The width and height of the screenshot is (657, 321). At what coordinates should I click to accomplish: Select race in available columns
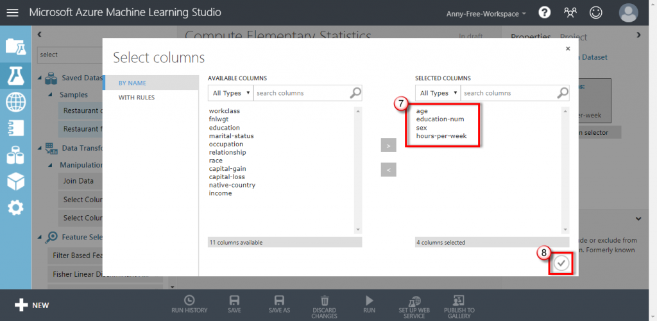click(216, 160)
